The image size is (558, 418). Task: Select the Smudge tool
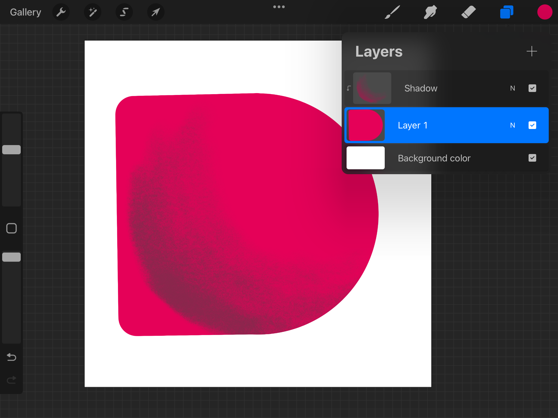[x=430, y=12]
